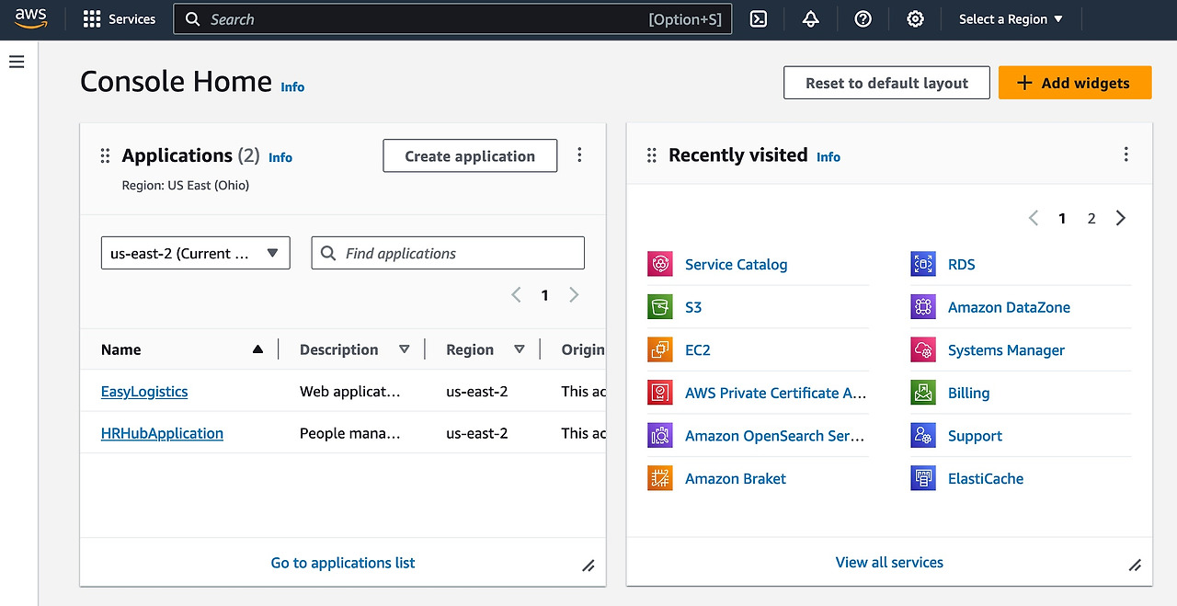Screen dimensions: 1177x606
Task: Click the RDS service icon
Action: tap(923, 264)
